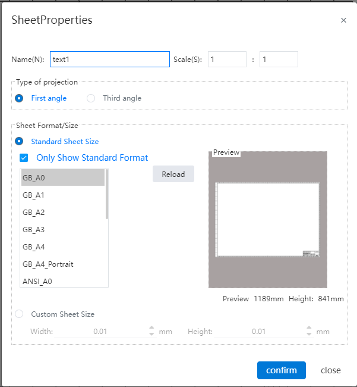Select GB_A3 sheet format
The image size is (357, 387).
tap(63, 230)
